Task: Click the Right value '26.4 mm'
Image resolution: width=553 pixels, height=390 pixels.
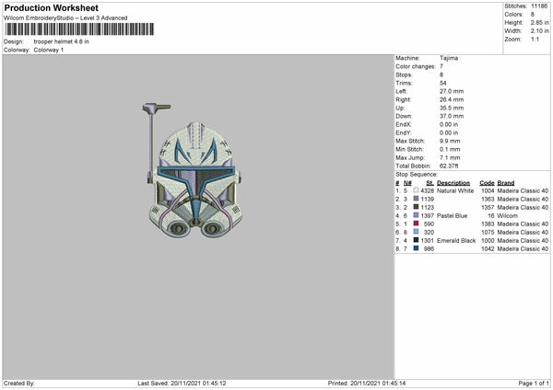Action: tap(452, 99)
